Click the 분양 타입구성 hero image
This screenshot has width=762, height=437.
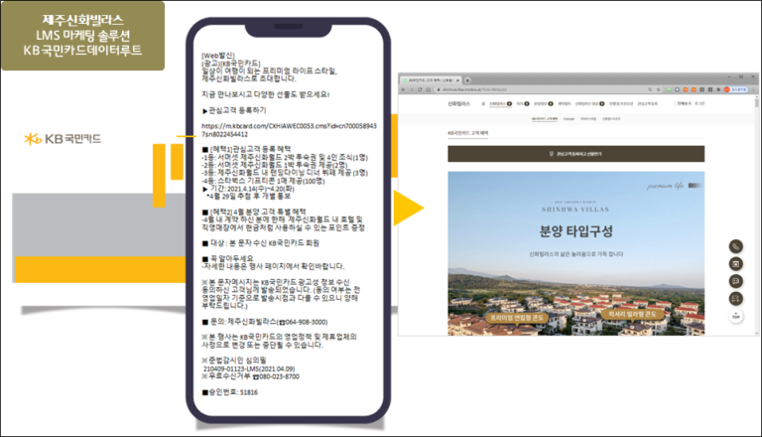coord(575,253)
